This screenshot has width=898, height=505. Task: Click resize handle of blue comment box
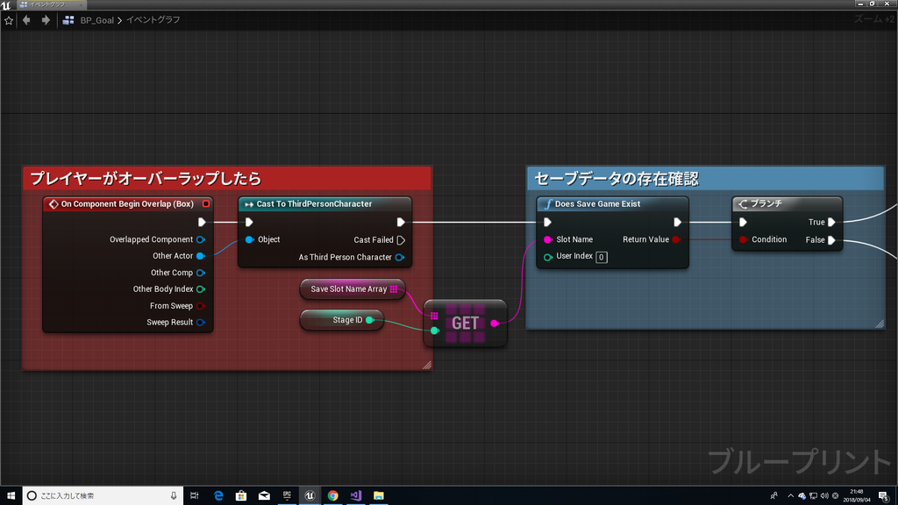pos(880,324)
